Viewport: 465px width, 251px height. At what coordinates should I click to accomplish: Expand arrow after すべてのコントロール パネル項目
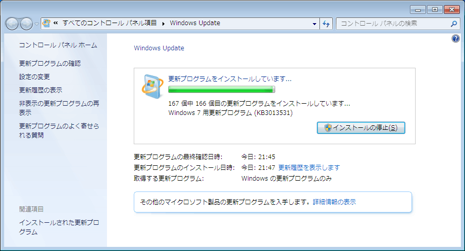click(x=164, y=24)
